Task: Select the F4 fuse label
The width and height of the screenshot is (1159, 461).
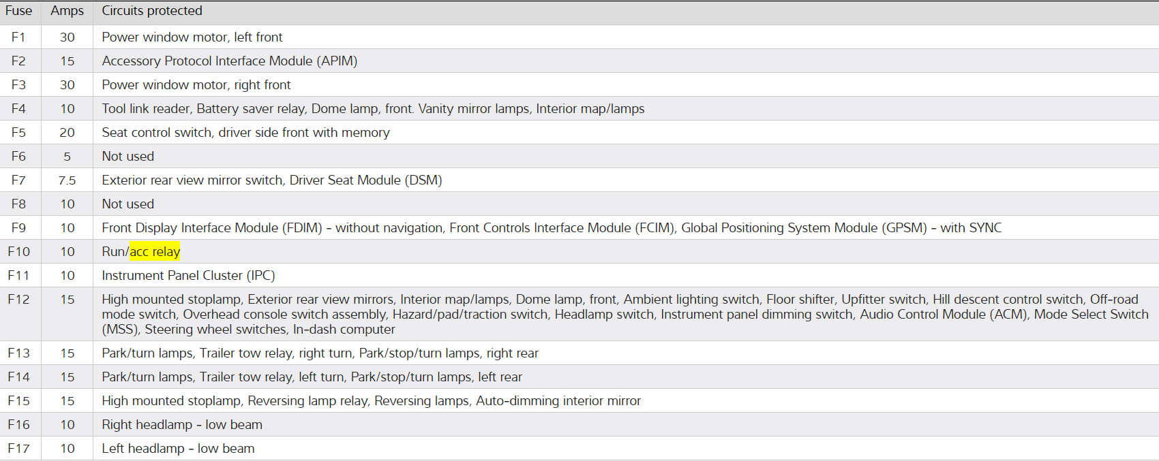Action: pos(18,109)
